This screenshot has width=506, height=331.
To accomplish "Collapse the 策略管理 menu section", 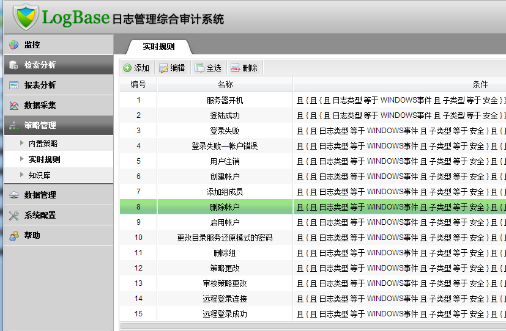I will [59, 126].
